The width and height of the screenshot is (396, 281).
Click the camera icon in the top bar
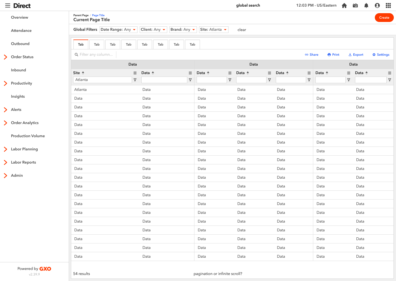[355, 5]
